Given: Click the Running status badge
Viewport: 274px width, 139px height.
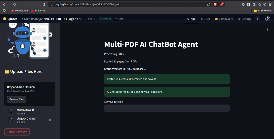Looking at the screenshot, I should [x=105, y=19].
